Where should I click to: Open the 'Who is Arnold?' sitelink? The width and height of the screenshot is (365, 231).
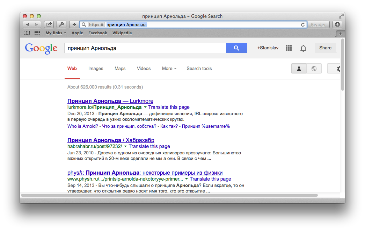tap(83, 126)
